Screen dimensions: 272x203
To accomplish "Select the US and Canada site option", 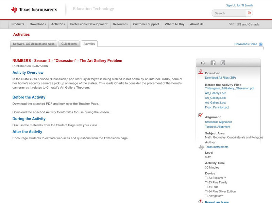I will [x=248, y=24].
